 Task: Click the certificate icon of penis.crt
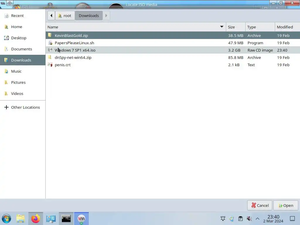click(50, 65)
